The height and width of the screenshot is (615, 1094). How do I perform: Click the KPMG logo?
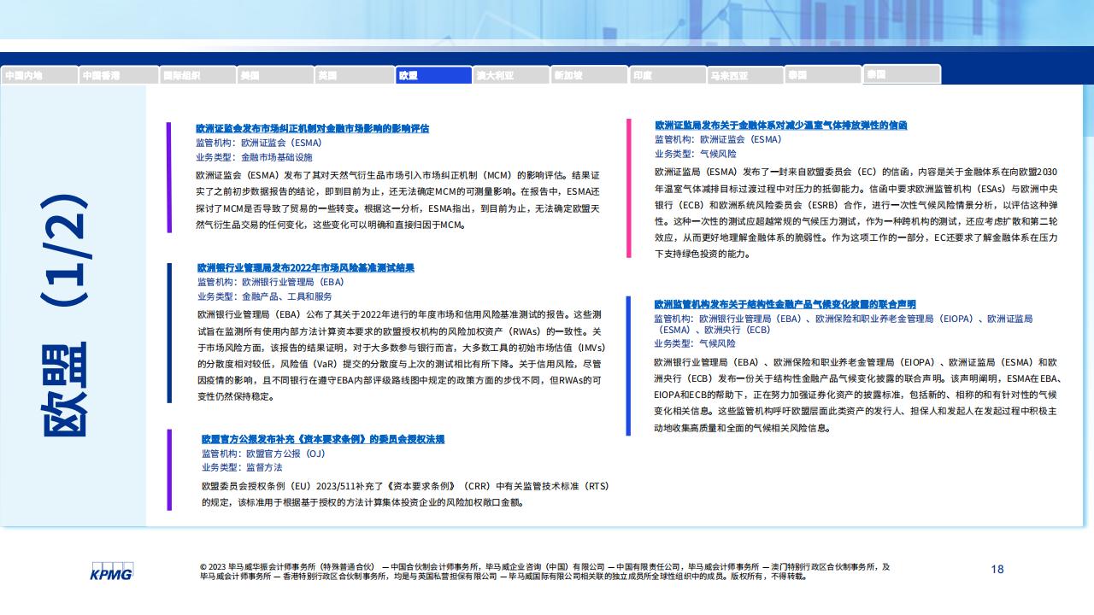click(x=111, y=571)
